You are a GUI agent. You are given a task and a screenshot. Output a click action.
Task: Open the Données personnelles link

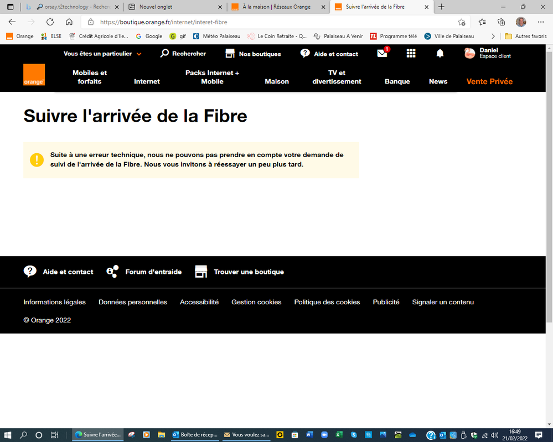(x=133, y=302)
